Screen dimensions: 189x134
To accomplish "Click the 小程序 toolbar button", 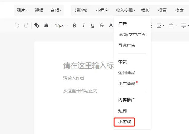I will [102, 10].
